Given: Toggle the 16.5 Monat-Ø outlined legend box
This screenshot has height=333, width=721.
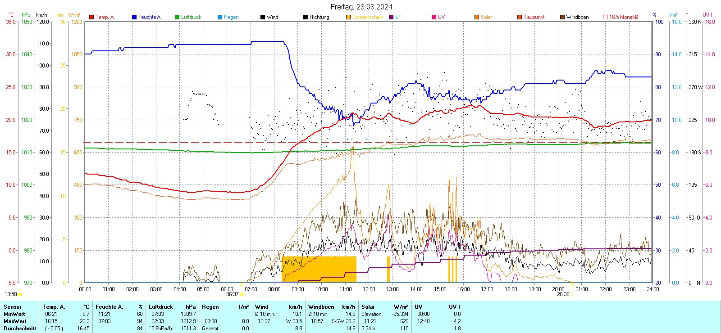Looking at the screenshot, I should [x=605, y=17].
